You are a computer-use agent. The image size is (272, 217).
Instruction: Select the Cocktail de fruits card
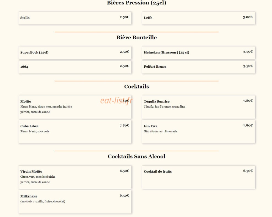click(199, 177)
